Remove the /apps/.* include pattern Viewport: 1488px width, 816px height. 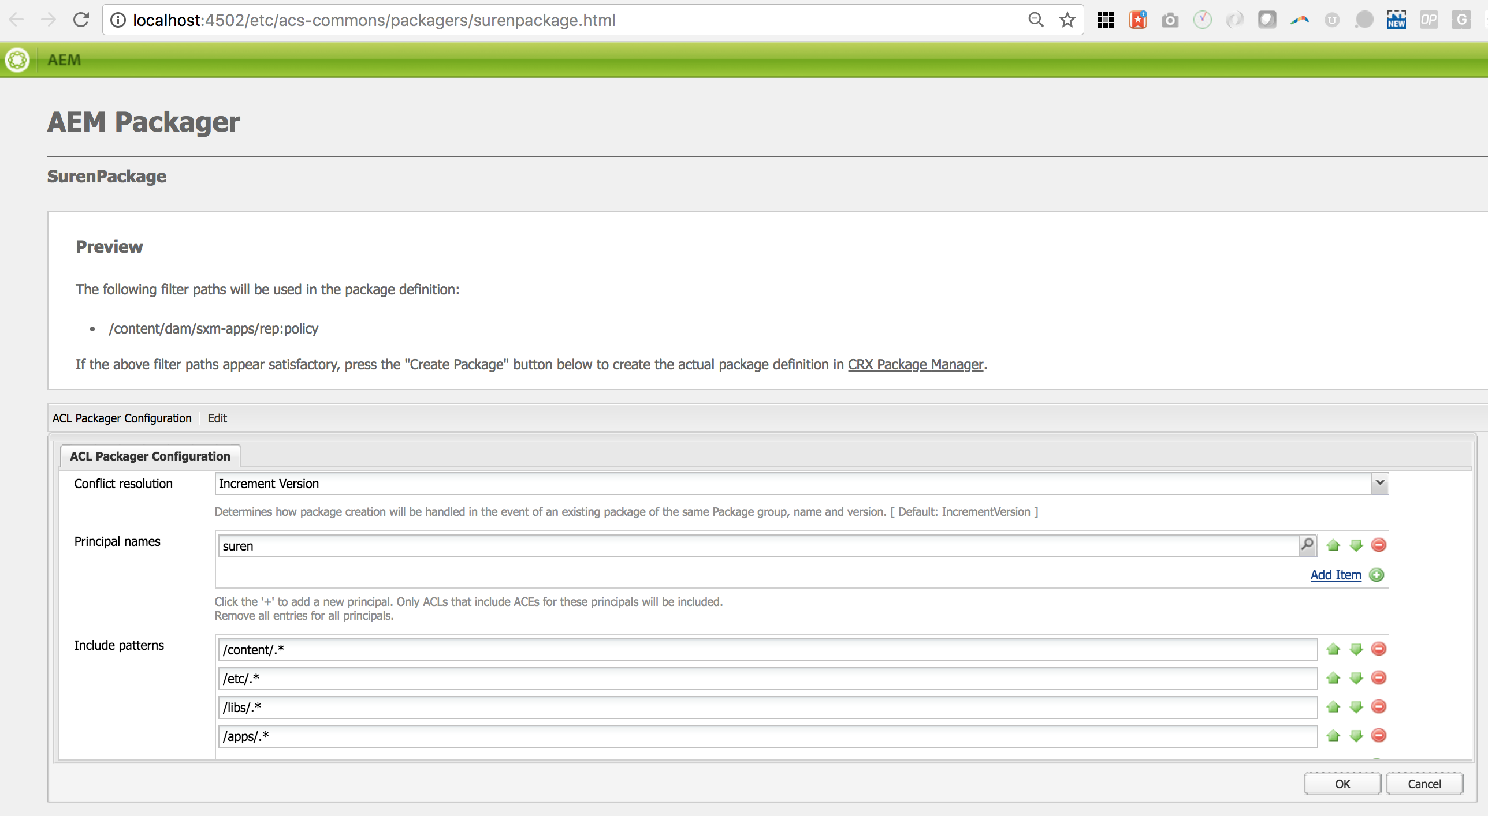point(1379,735)
